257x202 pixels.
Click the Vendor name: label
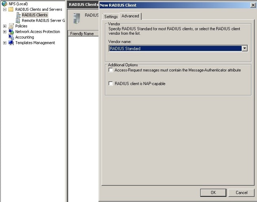click(120, 42)
